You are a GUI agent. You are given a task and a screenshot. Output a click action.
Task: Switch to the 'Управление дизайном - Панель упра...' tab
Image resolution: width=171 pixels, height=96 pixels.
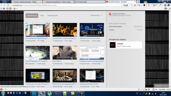pos(58,2)
